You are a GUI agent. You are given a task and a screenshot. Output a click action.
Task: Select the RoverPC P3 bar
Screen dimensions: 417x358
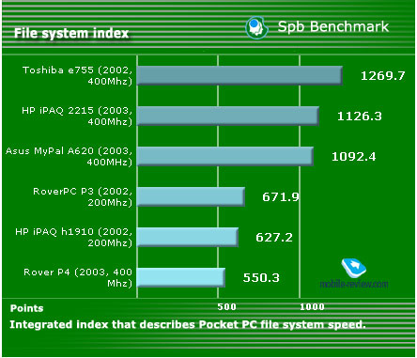pyautogui.click(x=191, y=196)
